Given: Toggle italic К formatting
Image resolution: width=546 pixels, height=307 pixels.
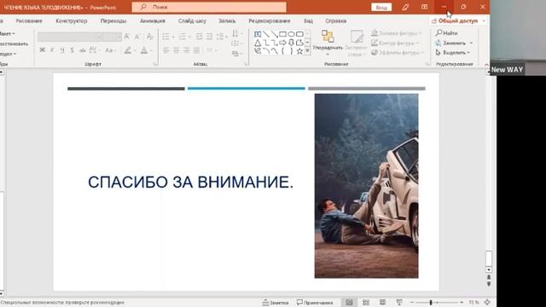Looking at the screenshot, I should click(x=52, y=50).
